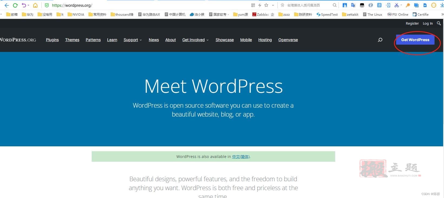Click the purple undo-close-tab icon
Viewport: 444px width, 198px height.
[24, 5]
